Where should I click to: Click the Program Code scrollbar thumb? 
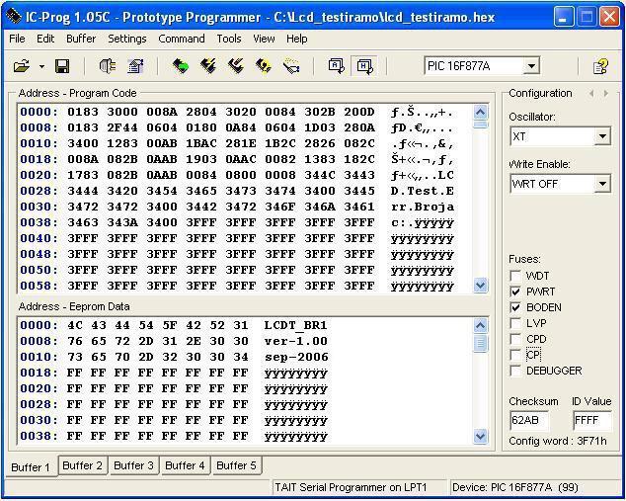tap(480, 124)
